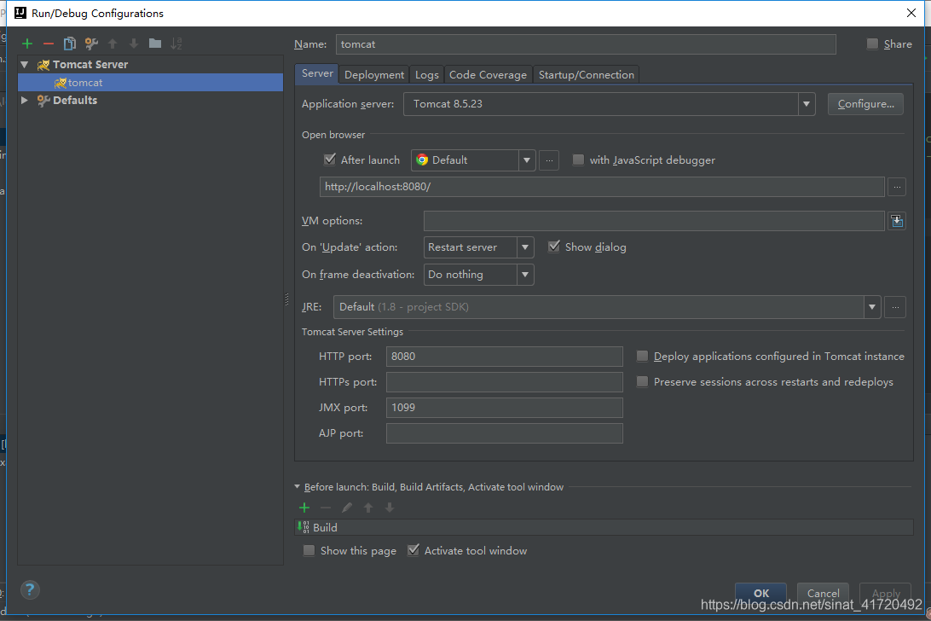Expand the VM options field editor
The image size is (931, 621).
pos(897,221)
